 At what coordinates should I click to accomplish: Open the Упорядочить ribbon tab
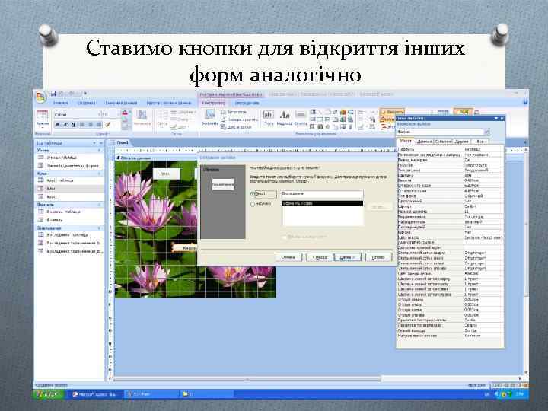[247, 103]
